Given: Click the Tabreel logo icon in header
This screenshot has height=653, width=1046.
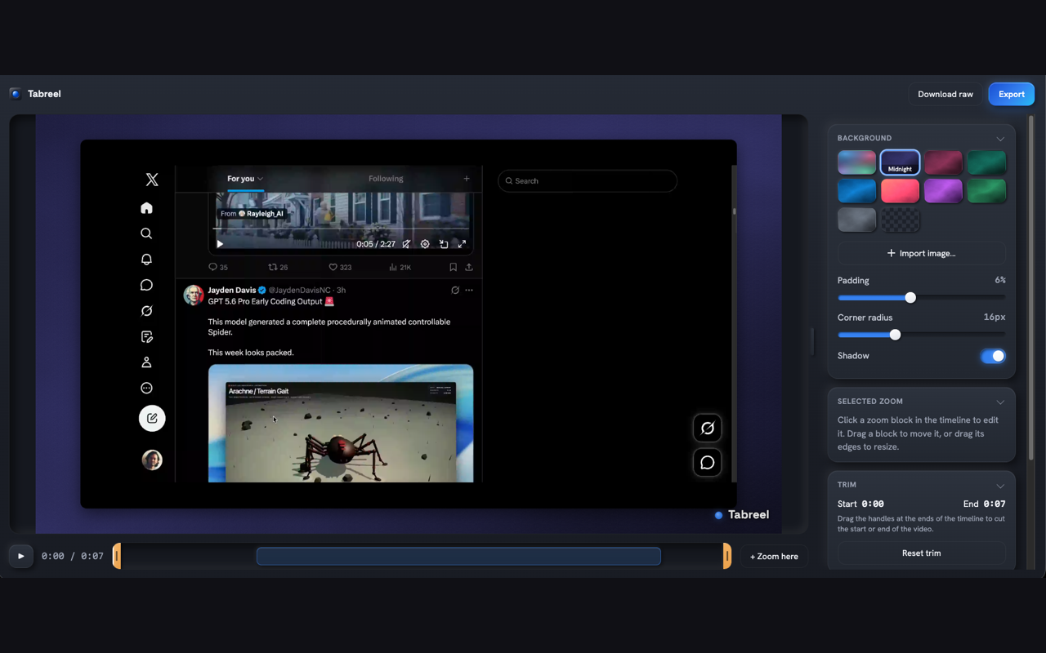Looking at the screenshot, I should coord(15,94).
